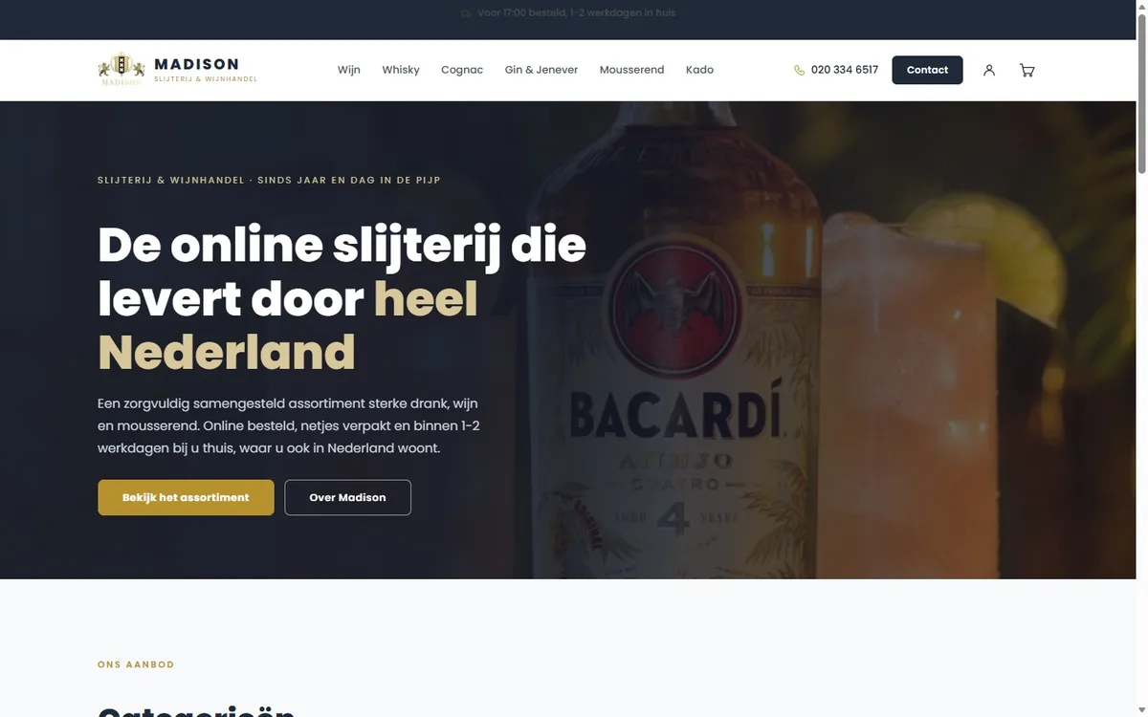
Task: Click 'SLIJTERIJ & WIJNHANDEL · SINDS JAAR' tagline
Action: (x=269, y=180)
